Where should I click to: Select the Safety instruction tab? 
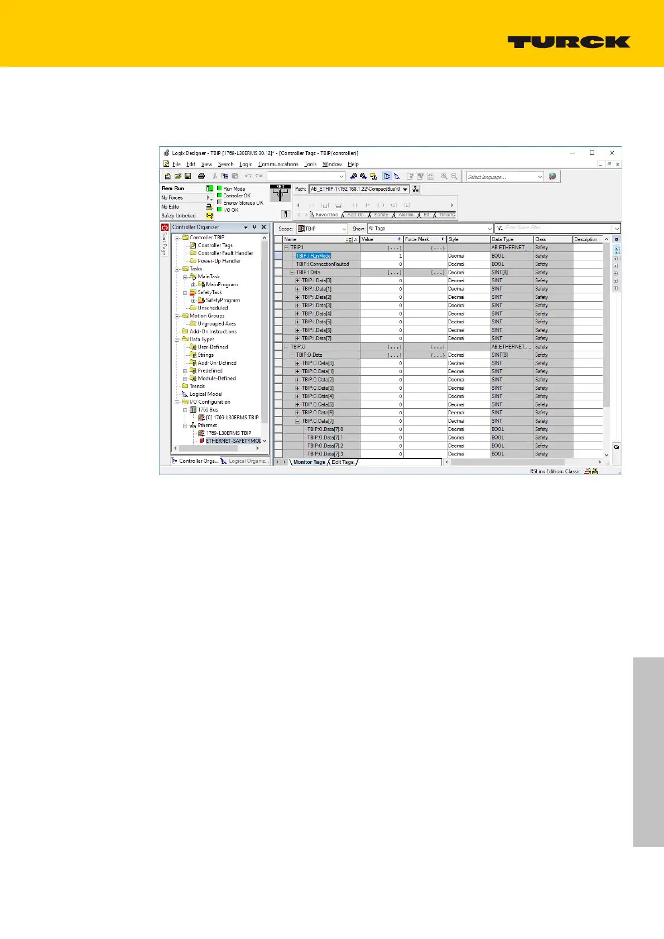[381, 215]
